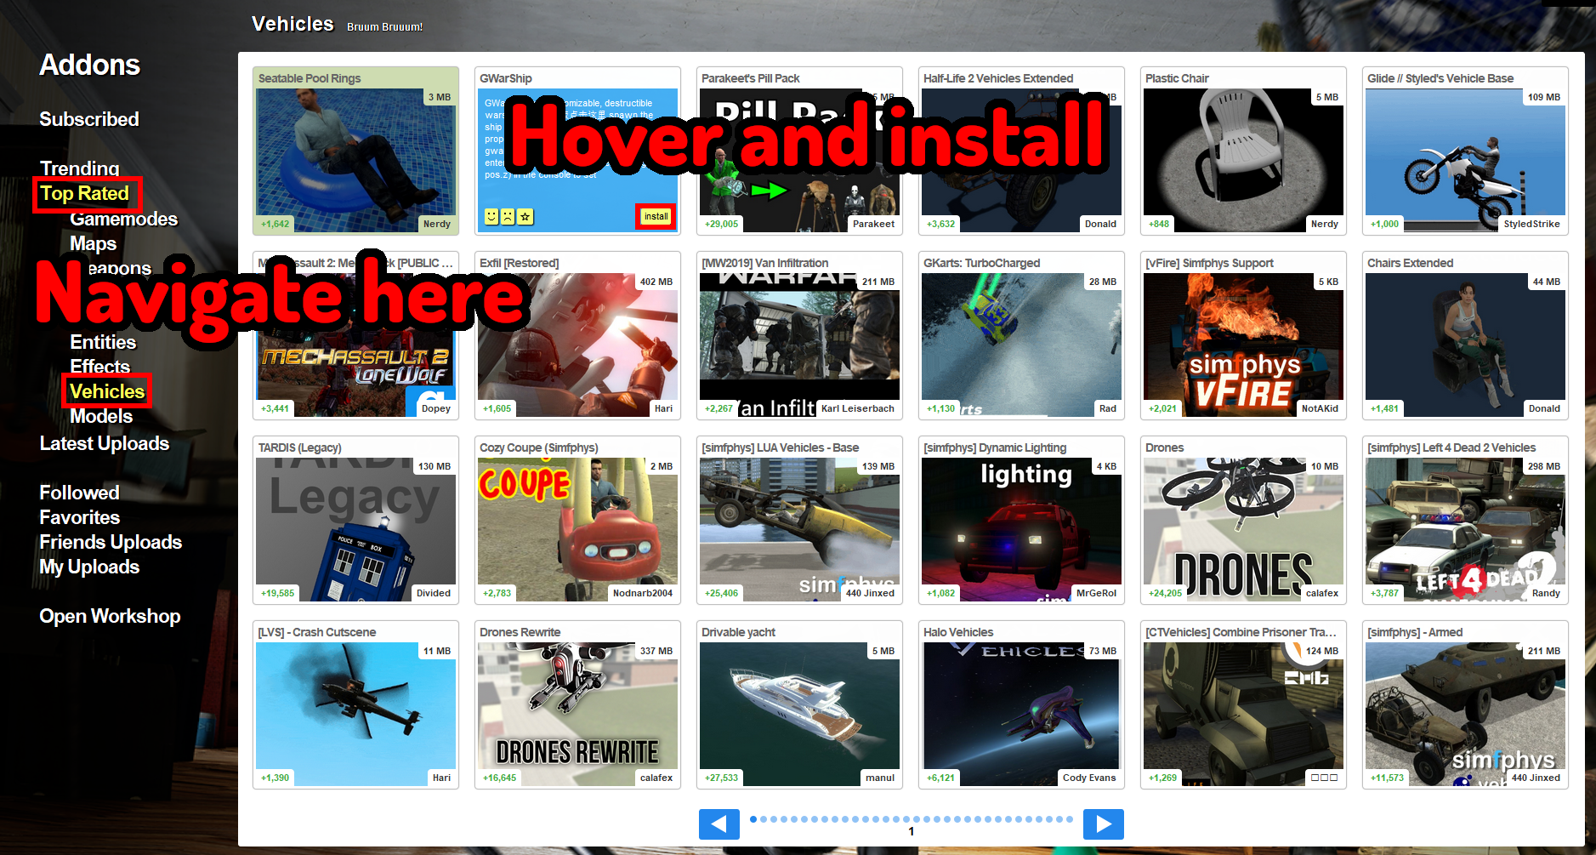Open My Uploads
1596x855 pixels.
click(x=89, y=567)
